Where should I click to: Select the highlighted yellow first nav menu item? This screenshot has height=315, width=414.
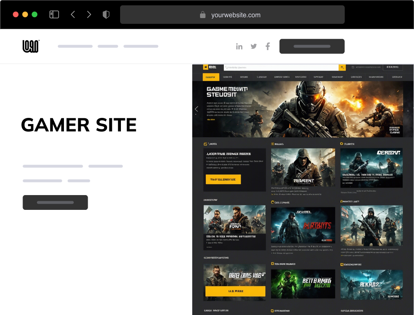point(211,77)
